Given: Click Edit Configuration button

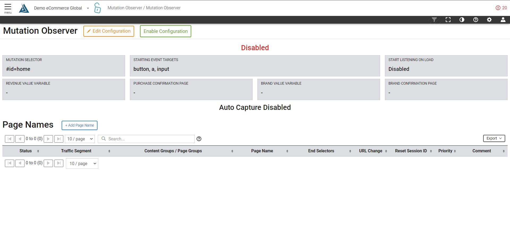Looking at the screenshot, I should pyautogui.click(x=109, y=31).
